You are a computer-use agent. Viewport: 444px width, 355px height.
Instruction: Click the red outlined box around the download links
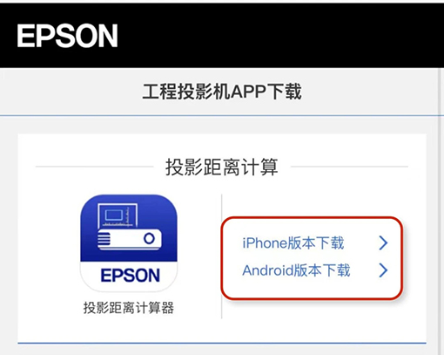point(312,257)
